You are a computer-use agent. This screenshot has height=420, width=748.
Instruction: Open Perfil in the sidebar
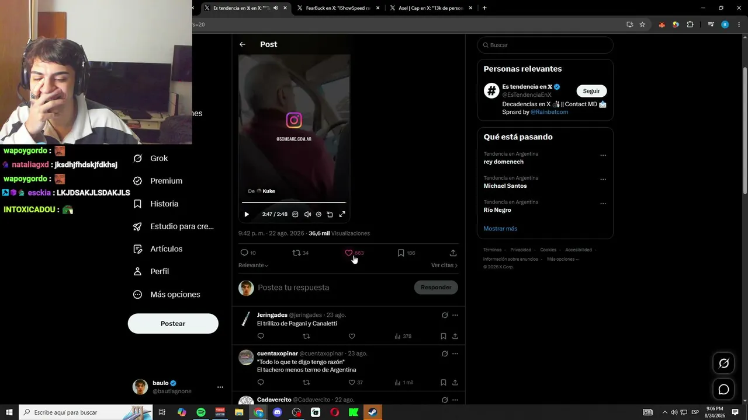click(151, 271)
